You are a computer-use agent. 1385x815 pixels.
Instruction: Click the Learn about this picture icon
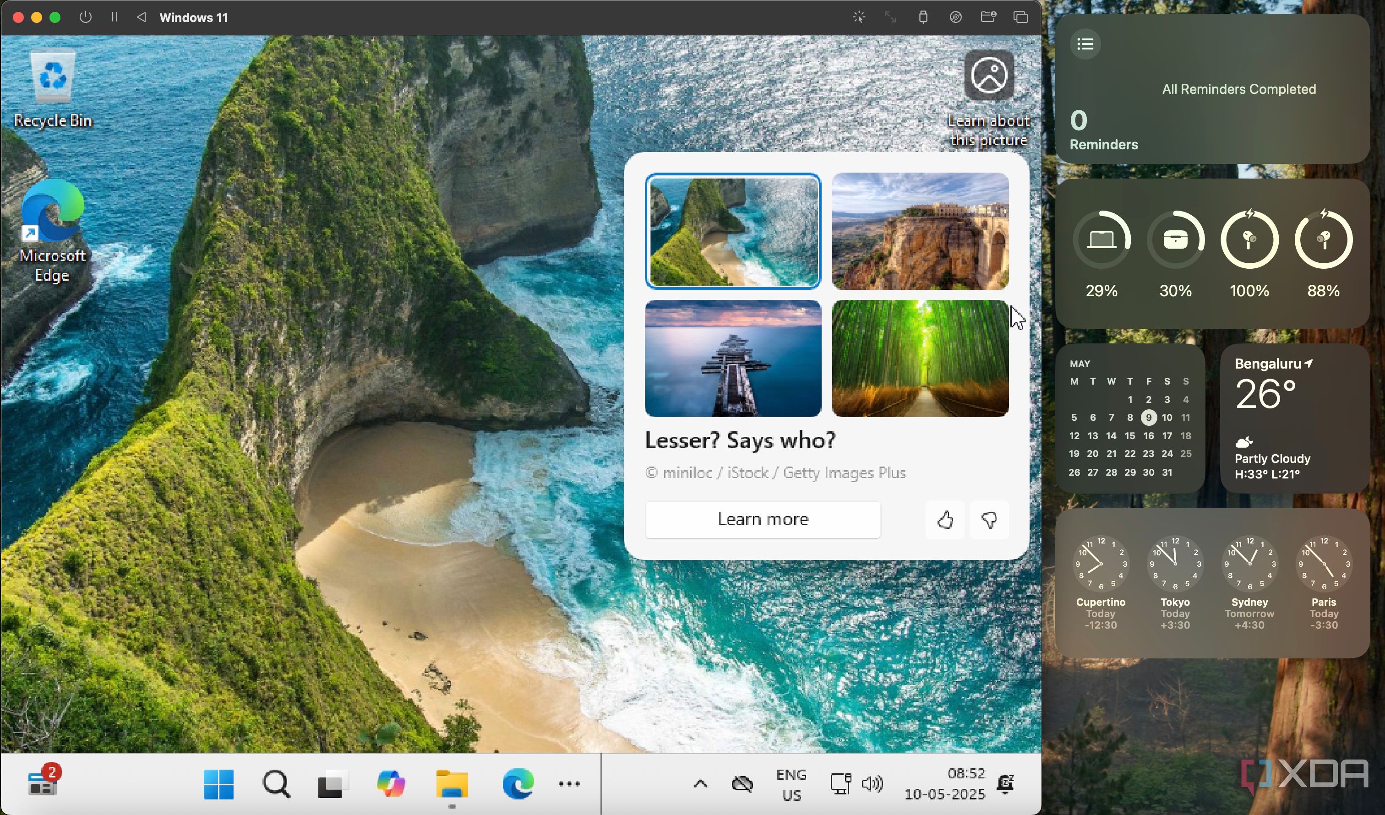click(x=988, y=76)
